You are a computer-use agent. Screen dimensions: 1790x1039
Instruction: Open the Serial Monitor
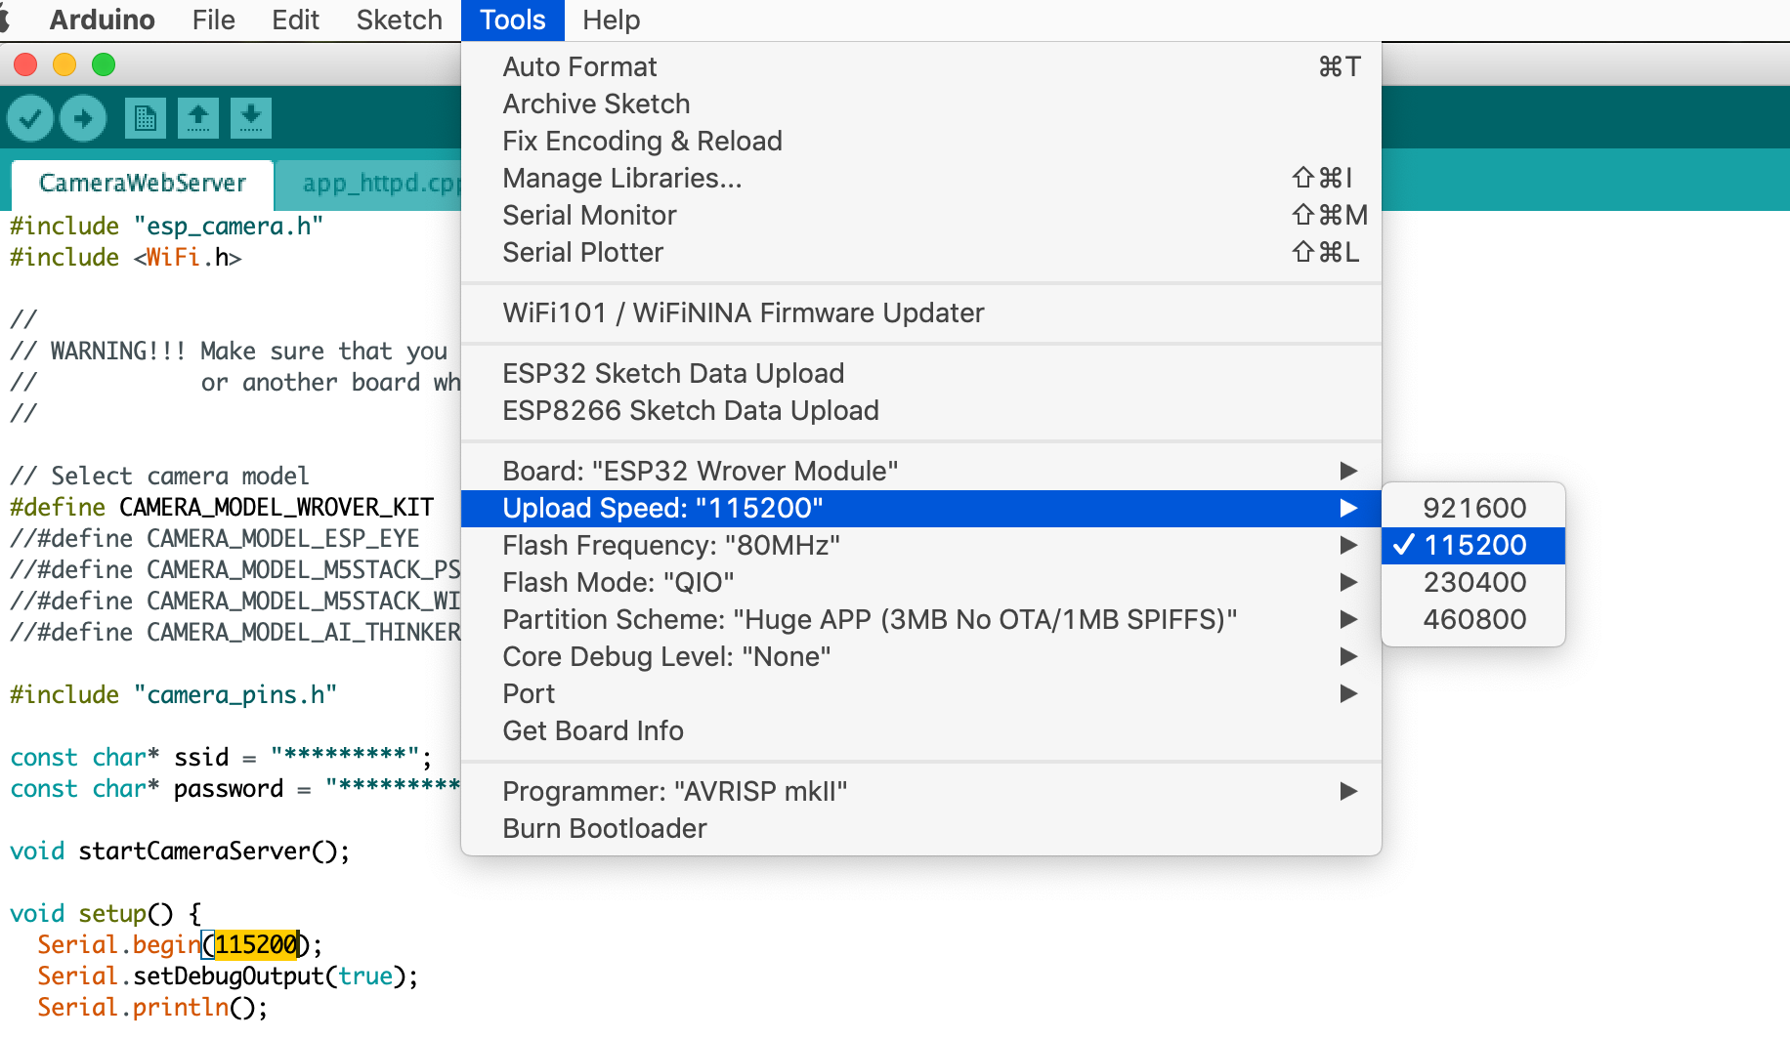pyautogui.click(x=920, y=215)
